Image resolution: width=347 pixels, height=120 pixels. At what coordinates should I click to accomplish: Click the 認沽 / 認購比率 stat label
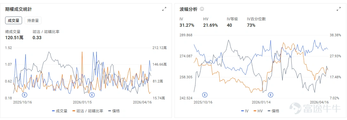click(46, 32)
